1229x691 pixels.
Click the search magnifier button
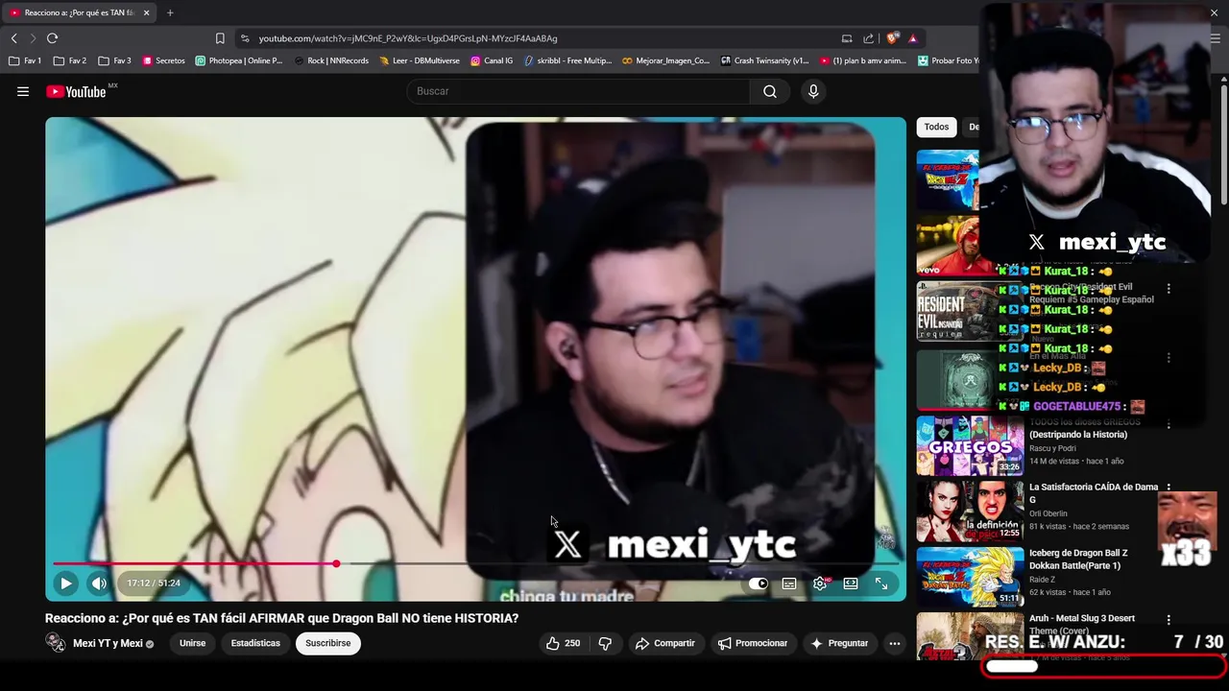coord(770,91)
